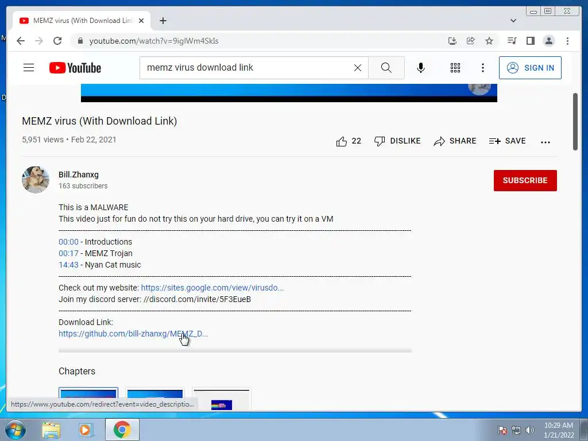Open the media controls icon

pos(512,41)
